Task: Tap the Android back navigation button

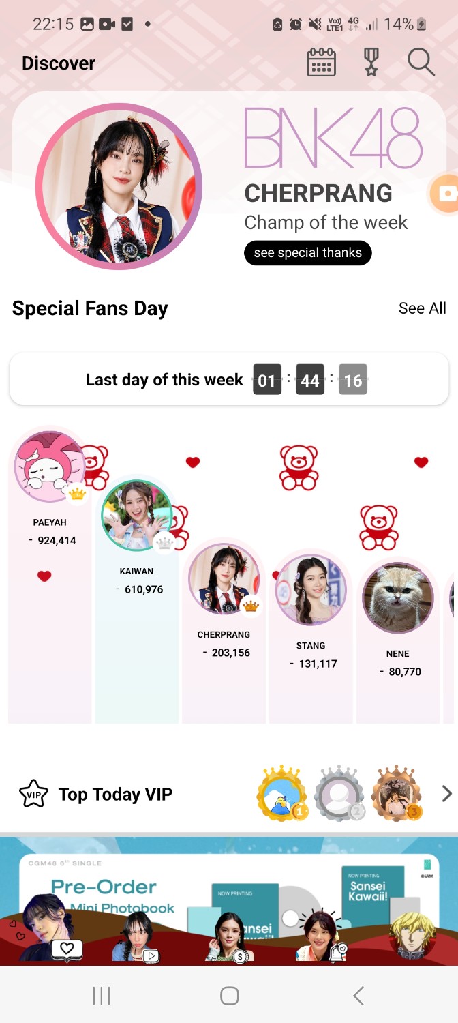Action: tap(358, 996)
